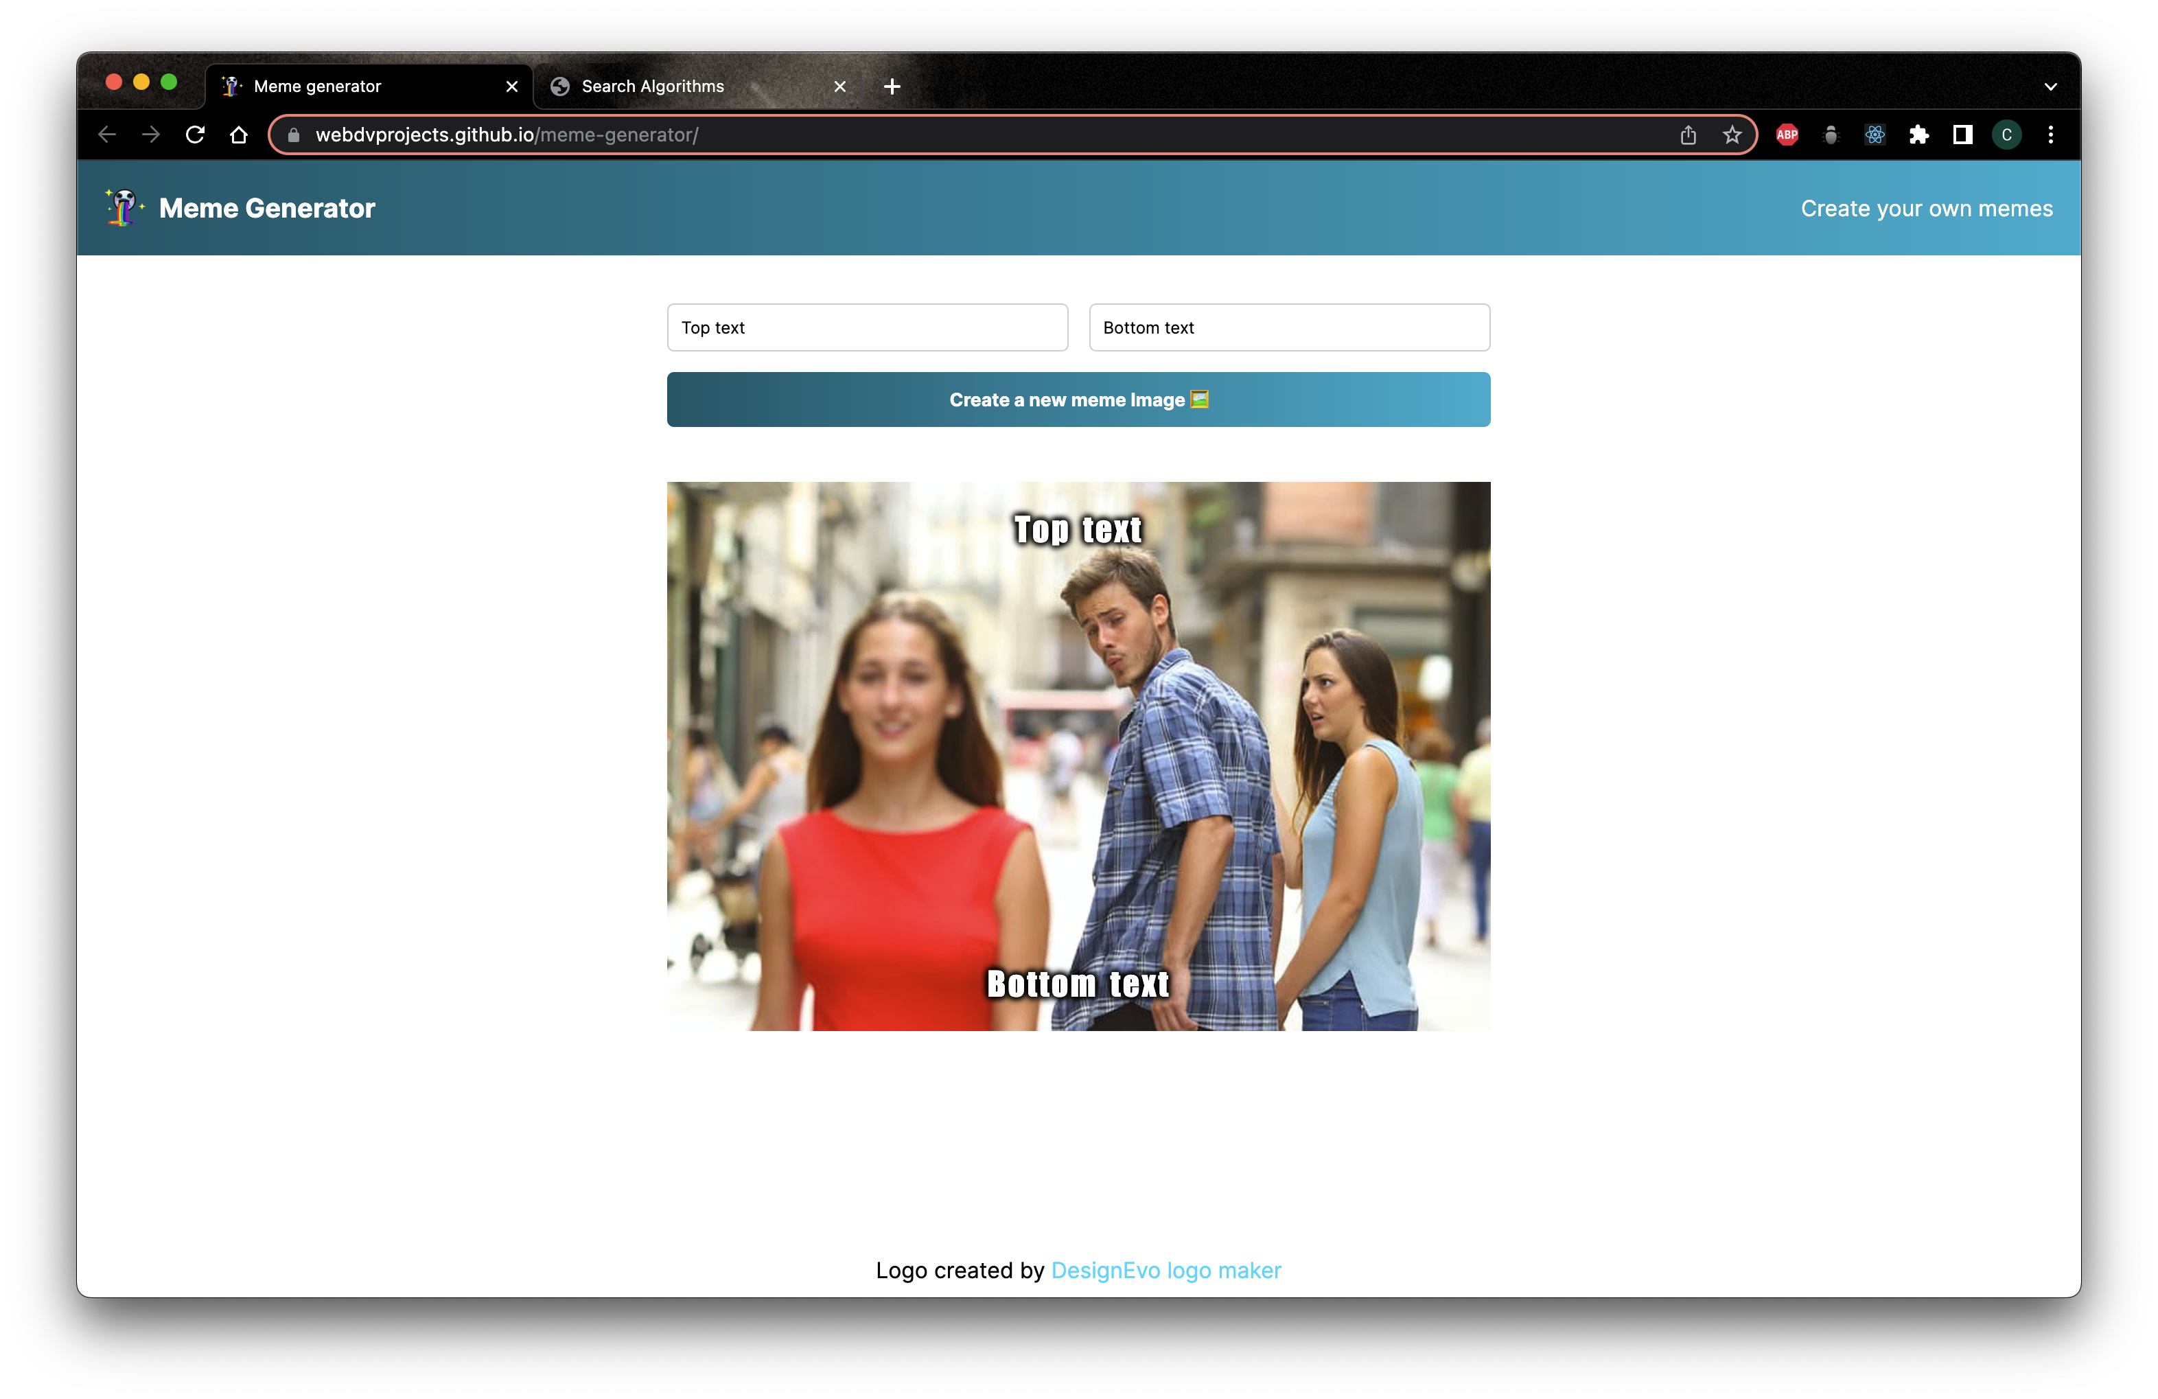This screenshot has height=1399, width=2158.
Task: Open the DesignEvo logo maker link
Action: pyautogui.click(x=1165, y=1270)
